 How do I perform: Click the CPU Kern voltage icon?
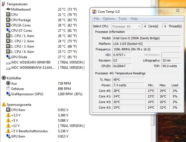[8, 110]
